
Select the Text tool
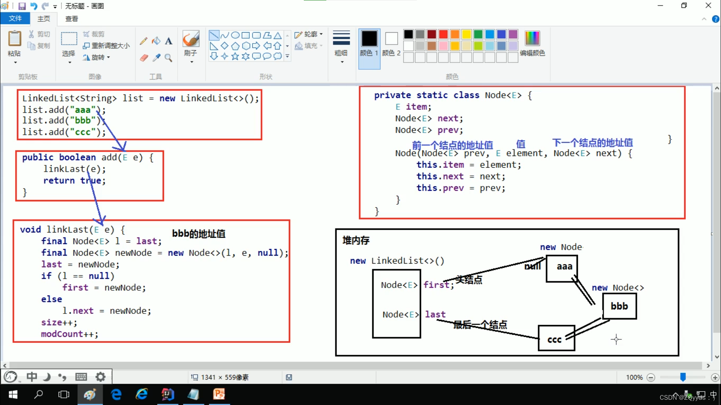point(169,41)
